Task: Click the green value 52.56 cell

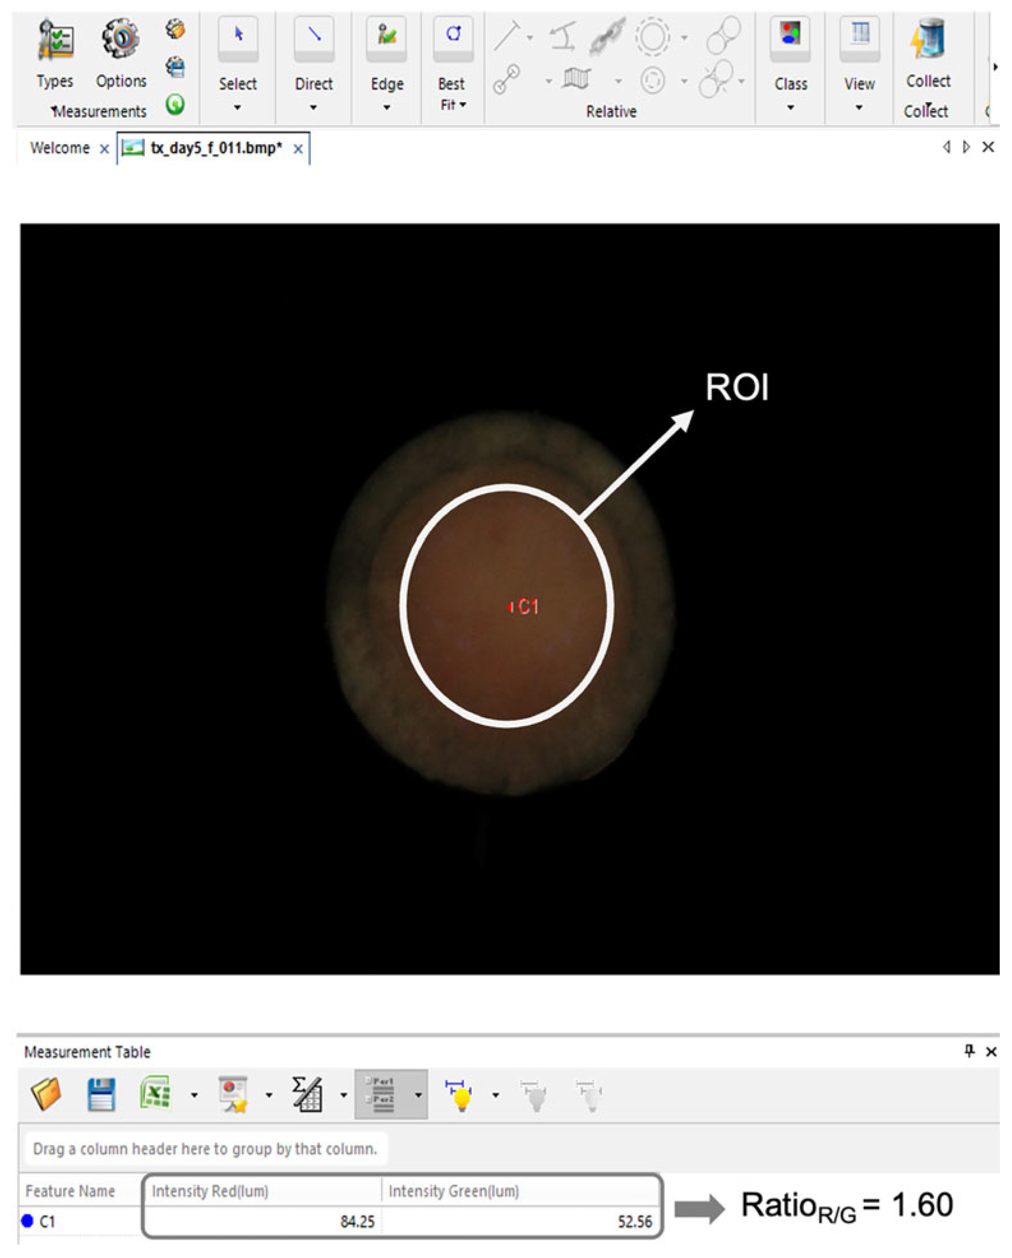Action: 520,1222
